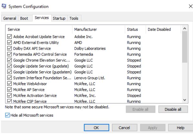
Task: Toggle McAfee WebAdvisor service checkbox
Action: (x=9, y=84)
